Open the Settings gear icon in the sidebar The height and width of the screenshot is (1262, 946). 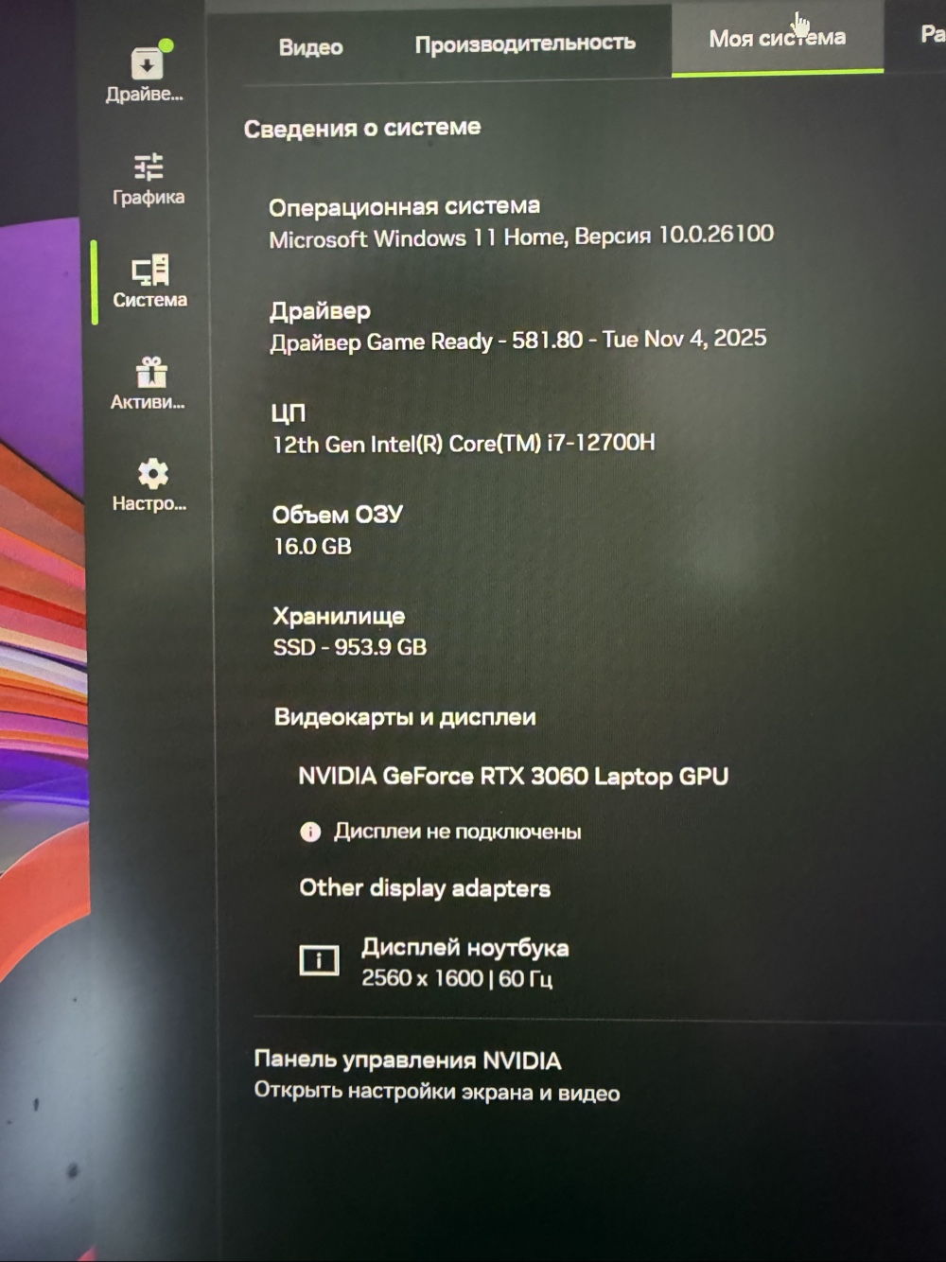[x=150, y=485]
